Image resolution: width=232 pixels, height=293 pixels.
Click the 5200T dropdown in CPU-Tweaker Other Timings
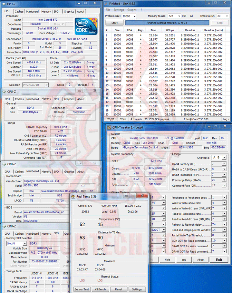pos(158,230)
